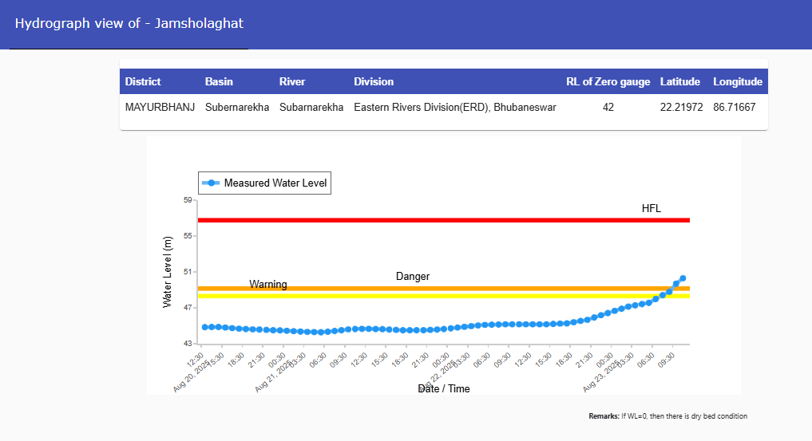This screenshot has height=441, width=812.
Task: Select the MAYURBHANJ district cell
Action: tap(160, 107)
